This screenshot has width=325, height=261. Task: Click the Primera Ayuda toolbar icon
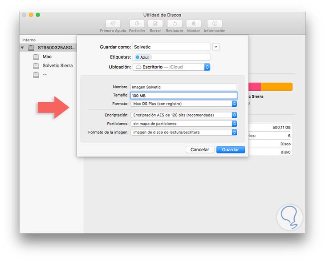113,24
